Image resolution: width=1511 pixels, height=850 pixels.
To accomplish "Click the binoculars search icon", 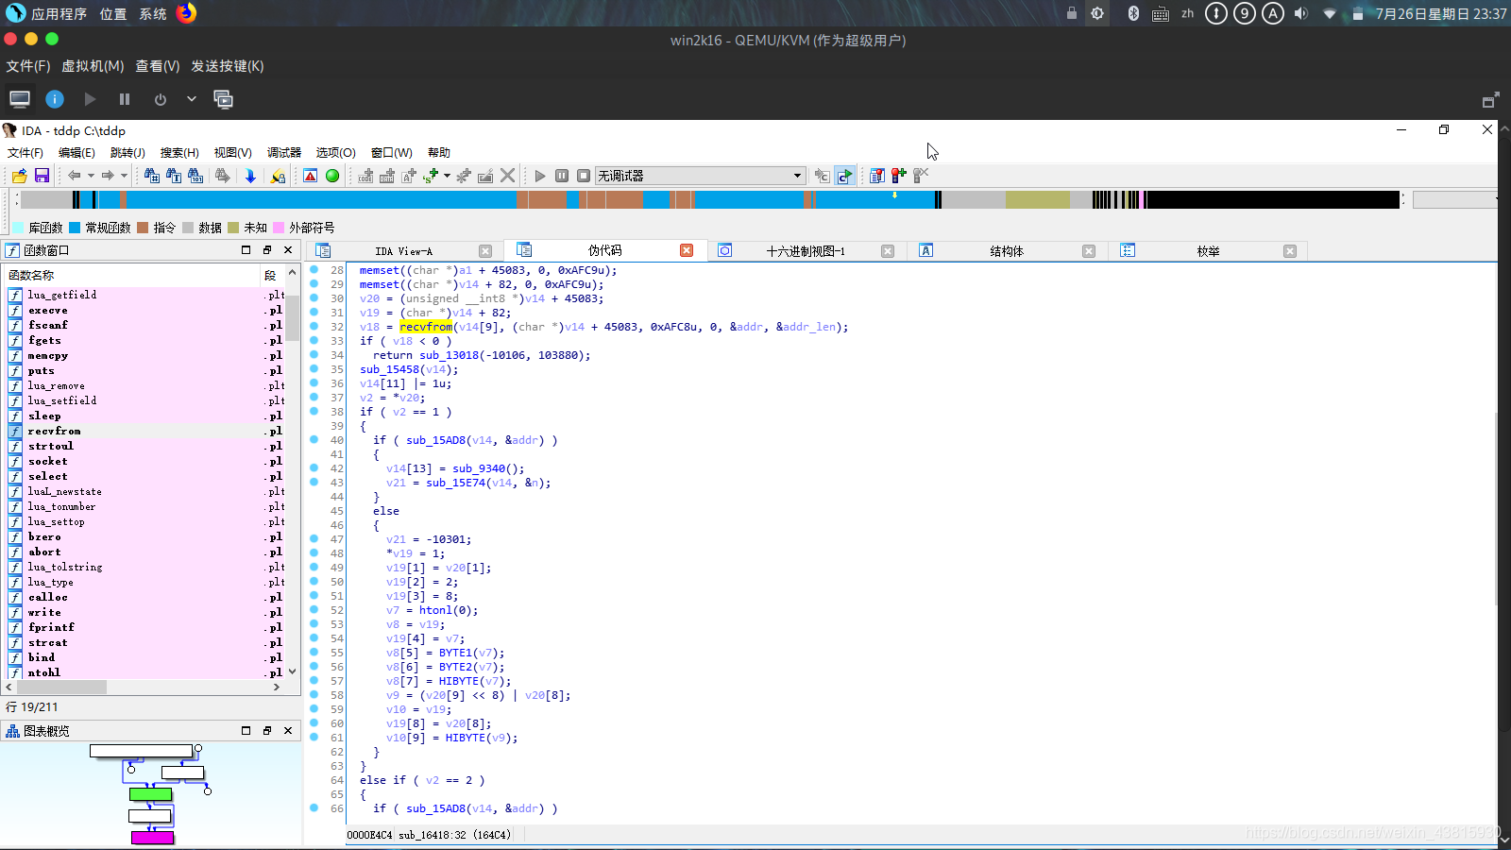I will tap(151, 176).
